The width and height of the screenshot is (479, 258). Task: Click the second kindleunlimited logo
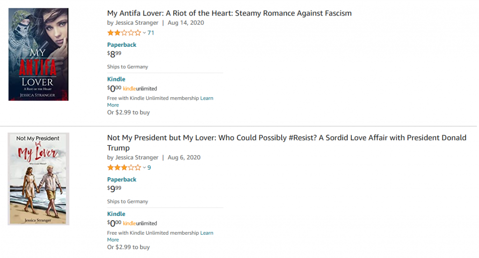pyautogui.click(x=140, y=223)
